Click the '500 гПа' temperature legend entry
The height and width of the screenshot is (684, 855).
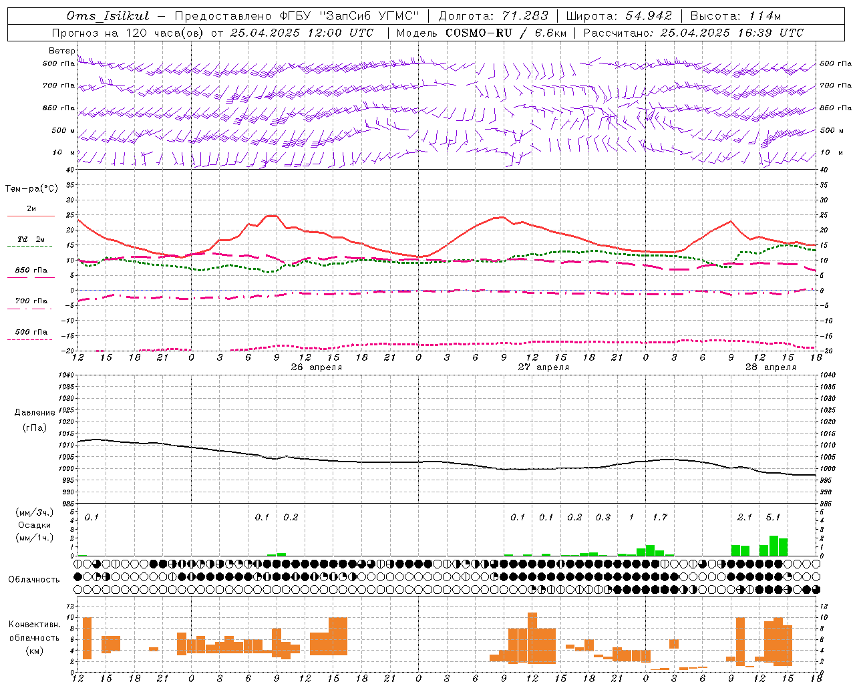point(31,332)
